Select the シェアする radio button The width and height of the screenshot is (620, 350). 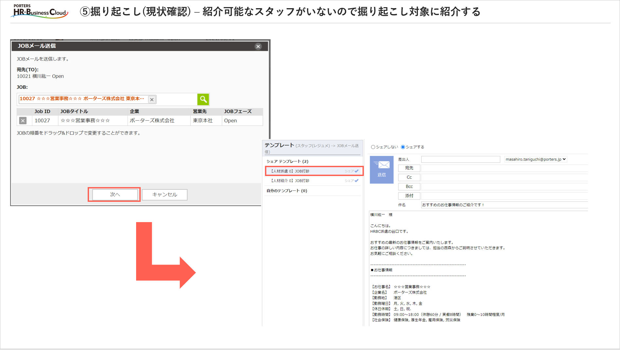[x=403, y=147]
